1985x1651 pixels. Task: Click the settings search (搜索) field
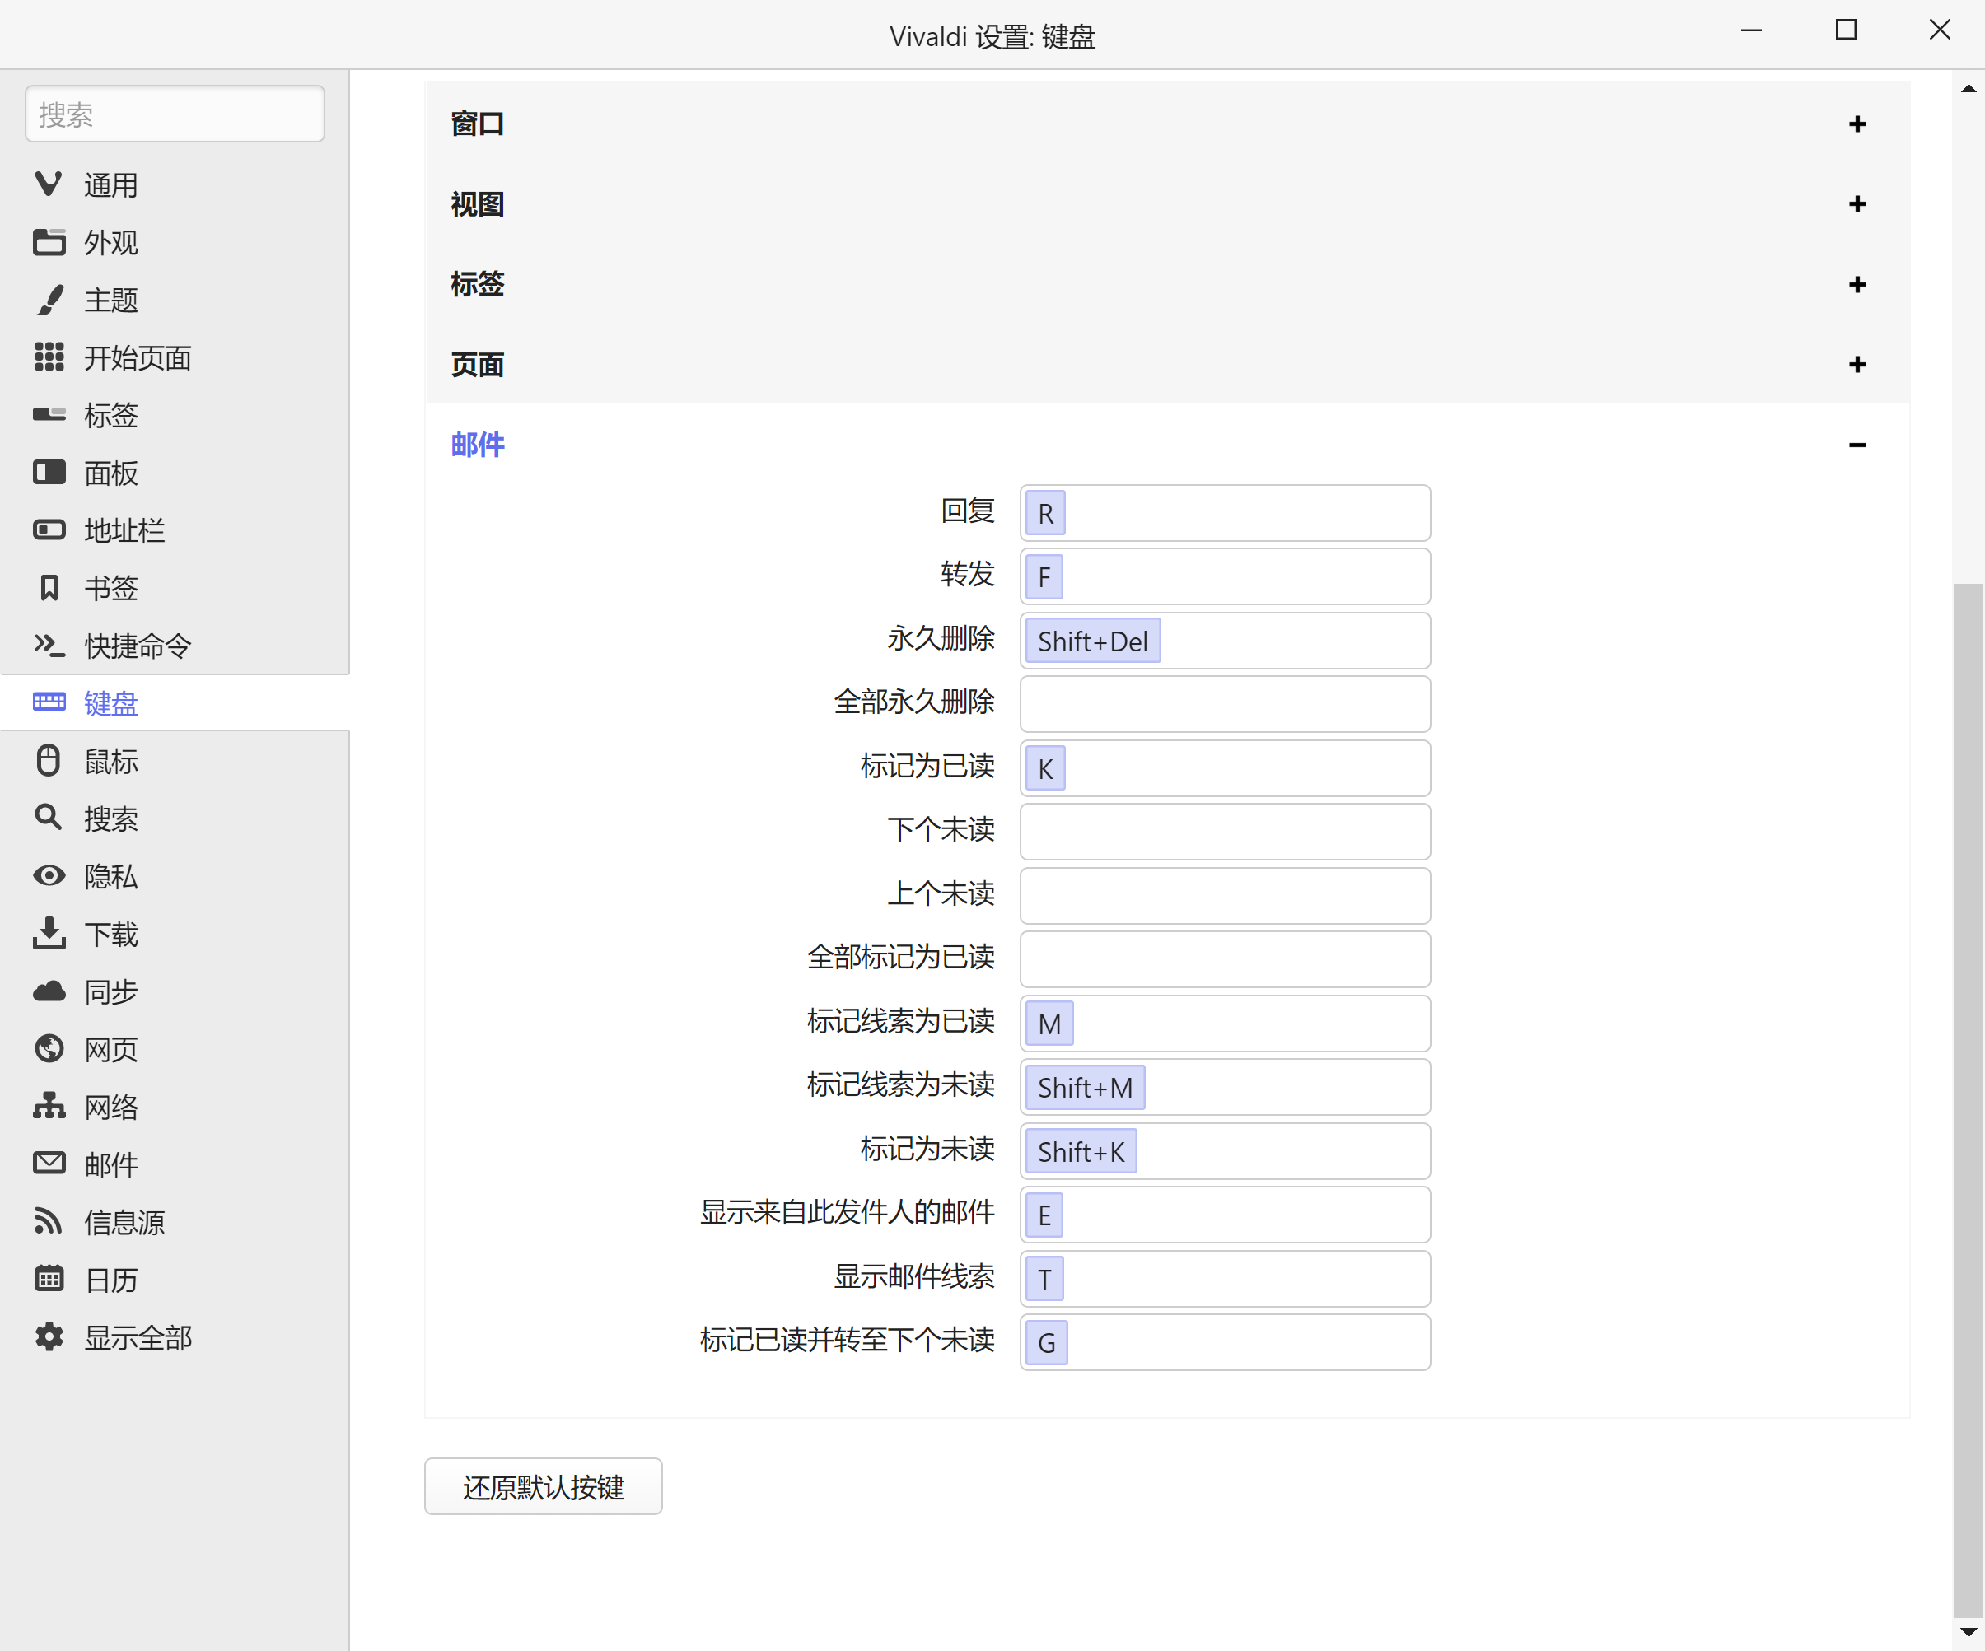(175, 114)
